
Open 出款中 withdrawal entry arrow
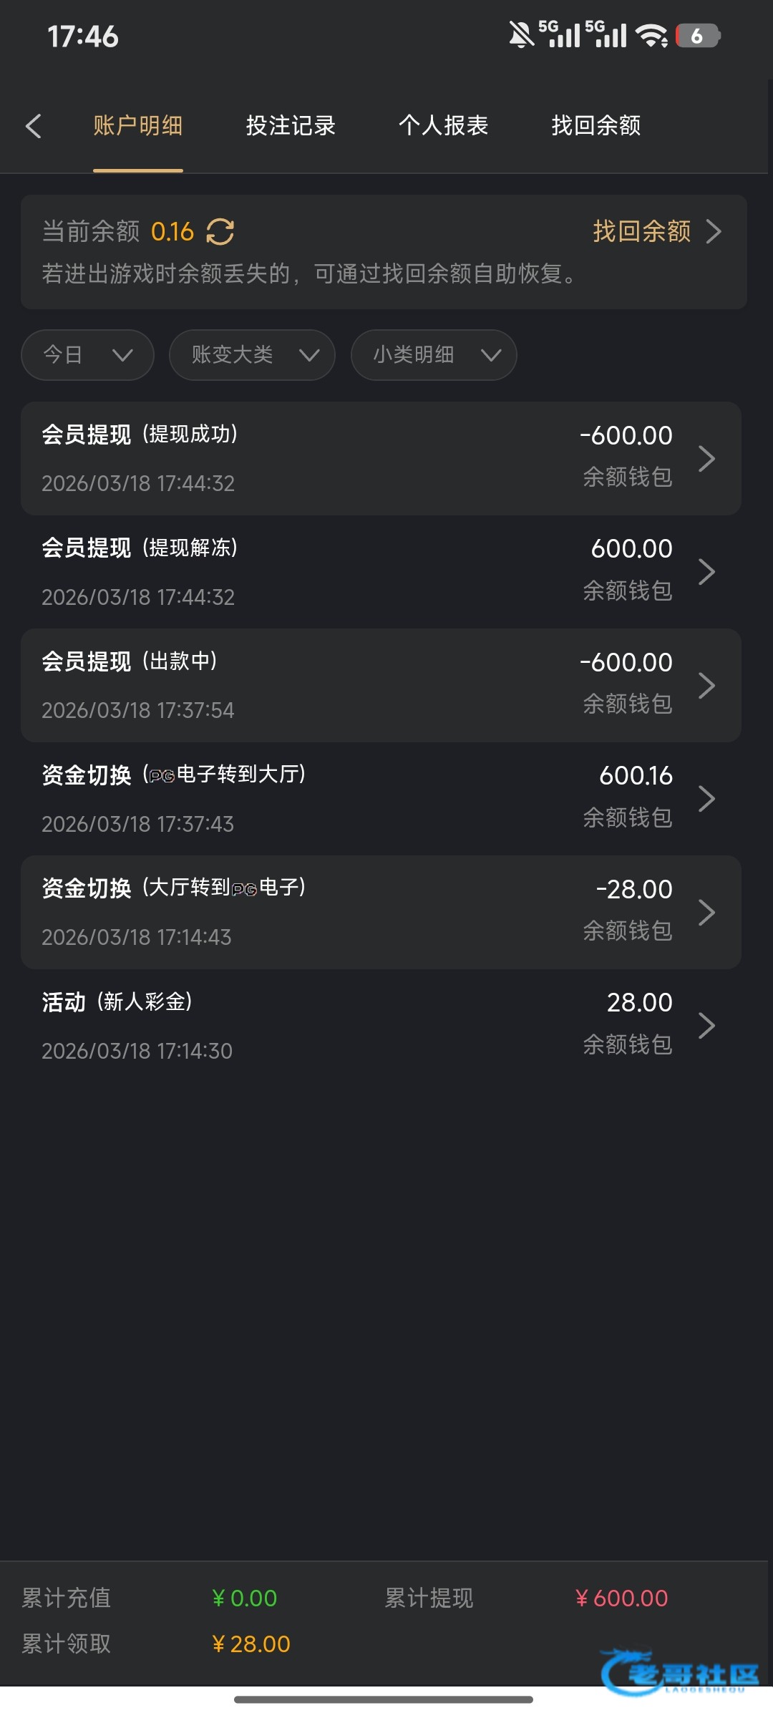pyautogui.click(x=706, y=686)
